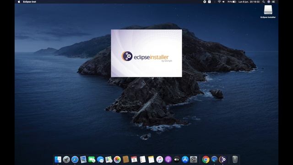Open the Mail stamp icon in Dock

83,159
